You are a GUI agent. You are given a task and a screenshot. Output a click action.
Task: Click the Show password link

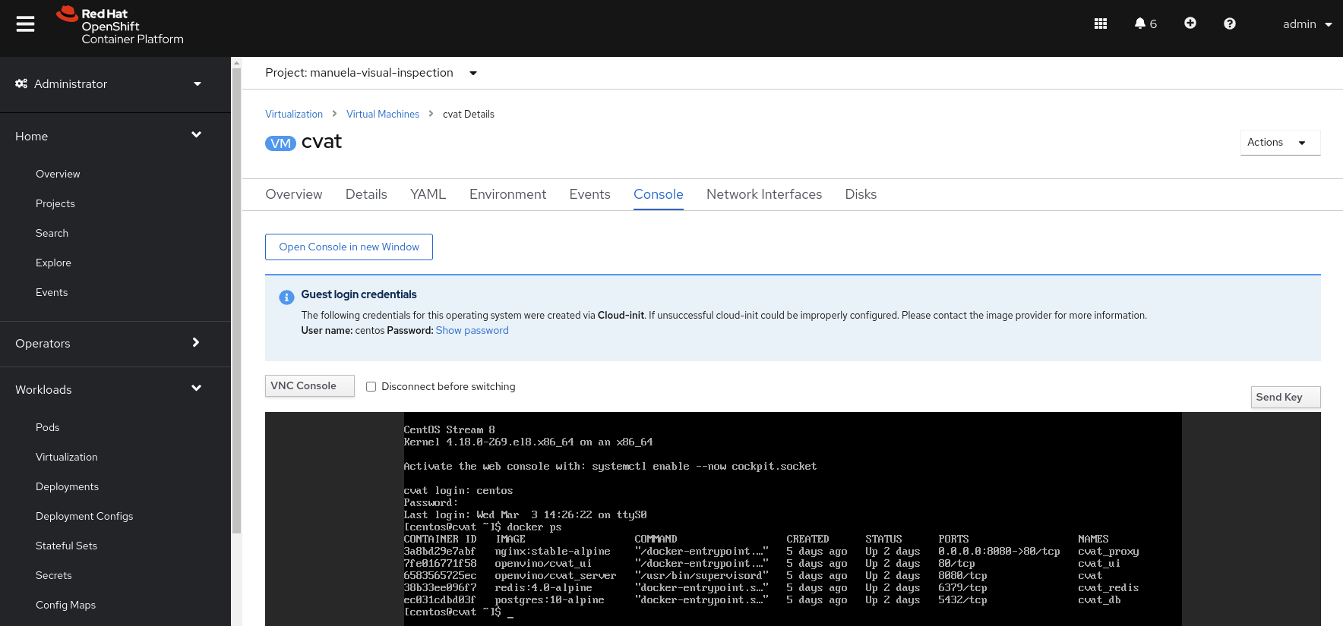(x=472, y=330)
